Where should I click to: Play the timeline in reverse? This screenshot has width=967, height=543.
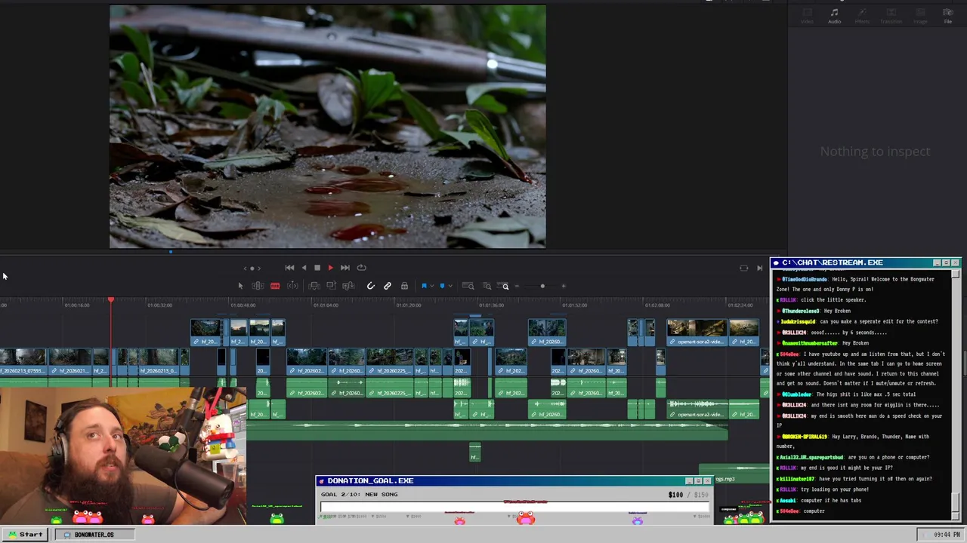[x=304, y=268]
